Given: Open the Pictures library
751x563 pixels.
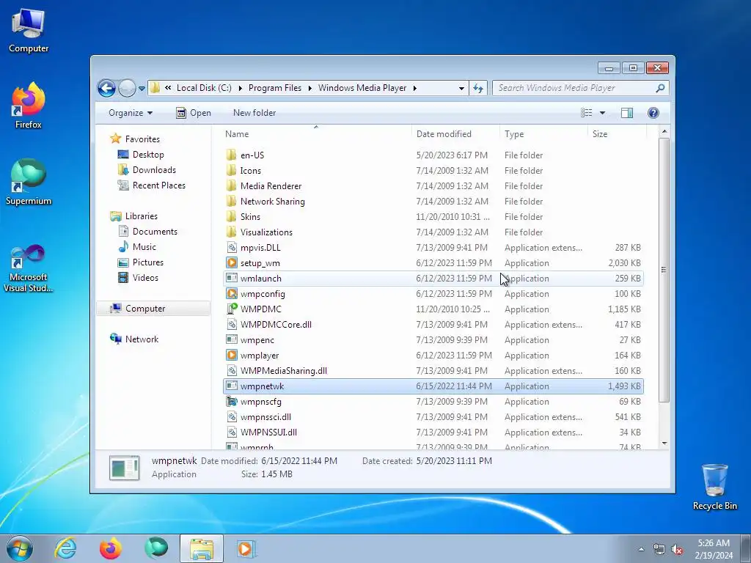Looking at the screenshot, I should [147, 262].
